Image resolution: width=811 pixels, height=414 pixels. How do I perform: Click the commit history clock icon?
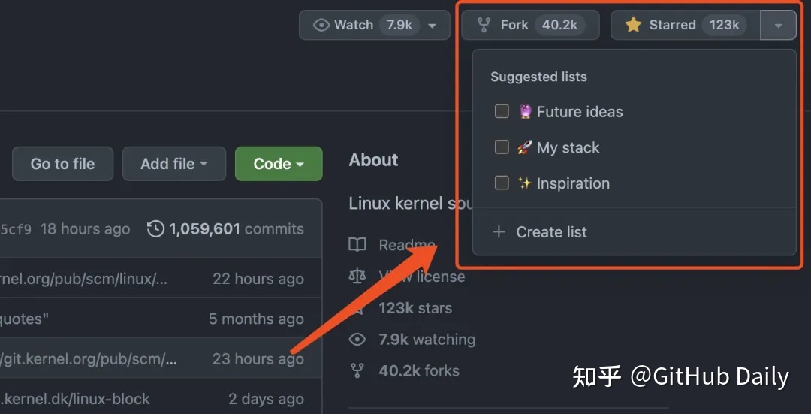(155, 228)
